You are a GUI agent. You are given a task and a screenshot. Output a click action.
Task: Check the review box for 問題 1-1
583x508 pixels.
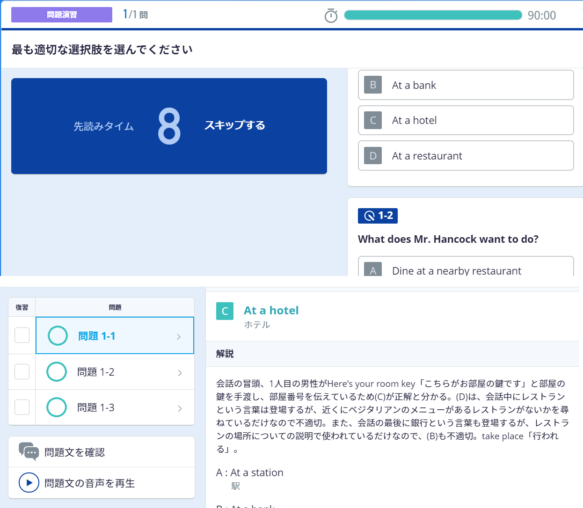22,335
